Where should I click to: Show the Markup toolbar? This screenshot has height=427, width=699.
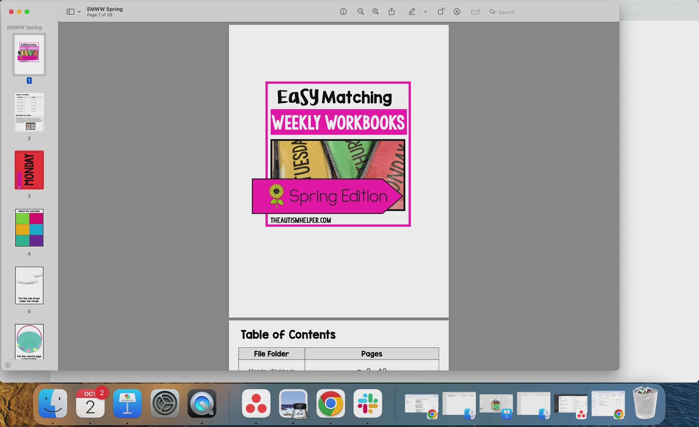pos(457,12)
